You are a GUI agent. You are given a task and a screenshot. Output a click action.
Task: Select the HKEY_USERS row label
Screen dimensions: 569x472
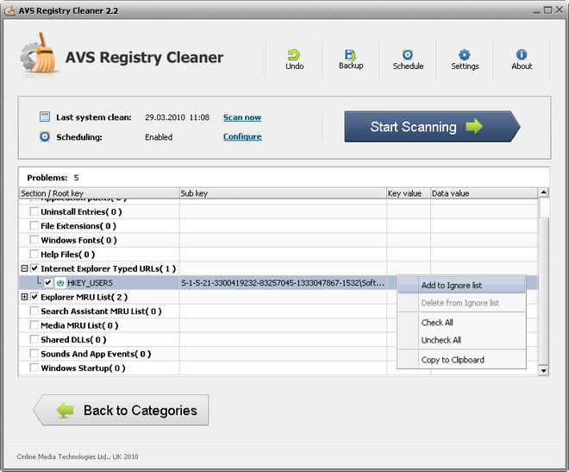90,283
